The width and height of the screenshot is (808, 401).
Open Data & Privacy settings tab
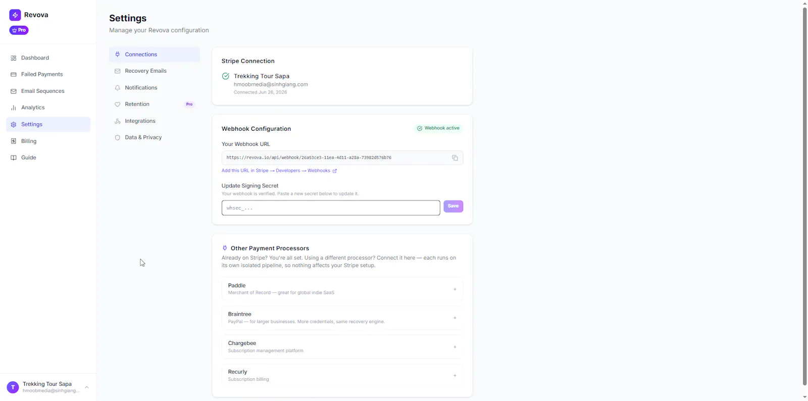155,137
